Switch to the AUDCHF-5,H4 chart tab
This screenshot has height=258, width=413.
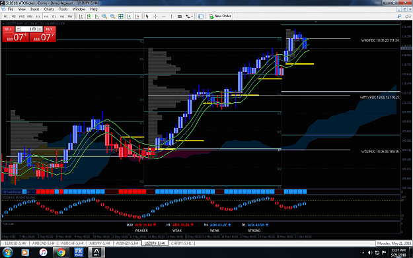[72, 243]
